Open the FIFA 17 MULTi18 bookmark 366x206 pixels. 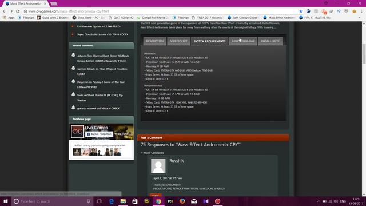click(x=315, y=18)
